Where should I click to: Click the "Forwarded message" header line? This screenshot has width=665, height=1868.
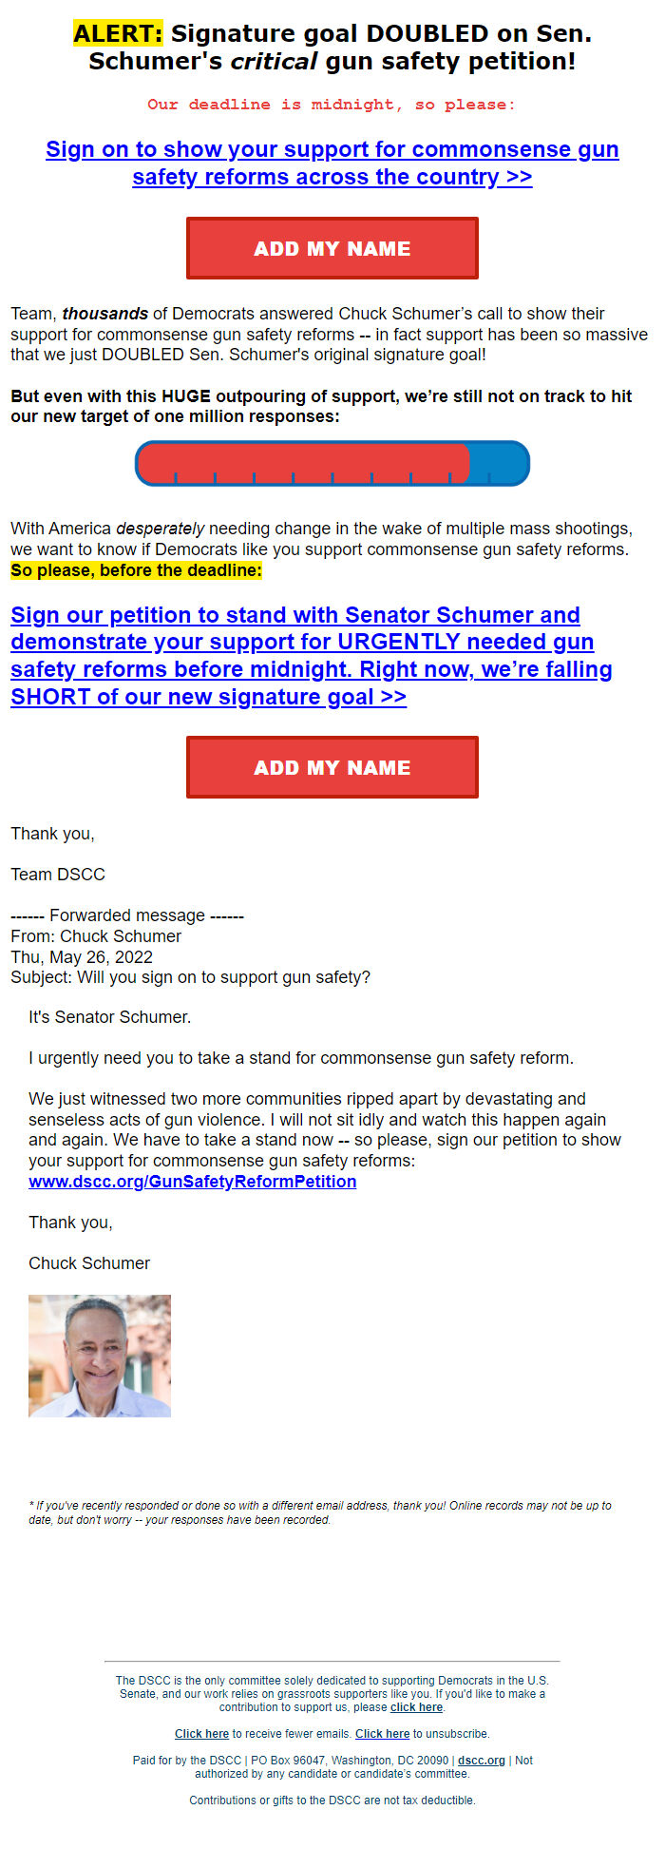click(127, 915)
